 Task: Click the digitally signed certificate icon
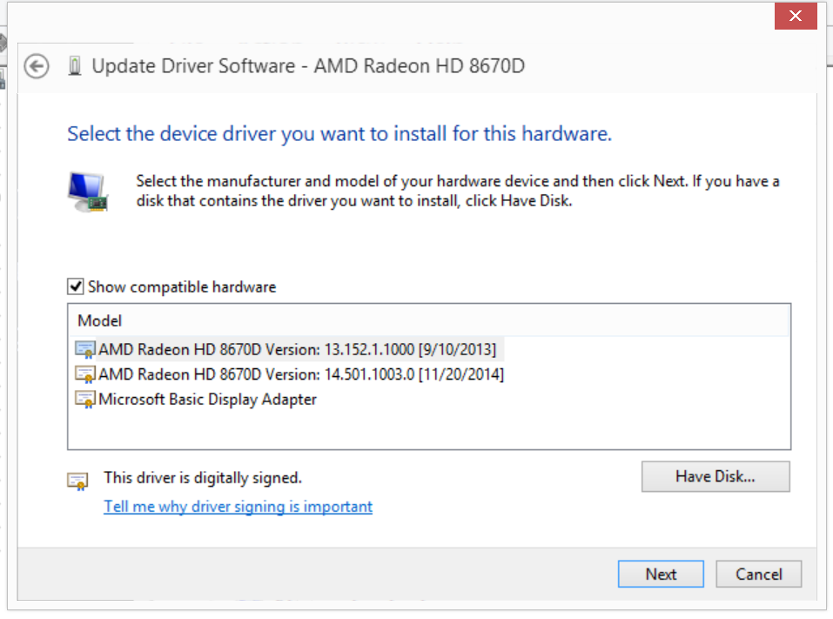click(77, 481)
